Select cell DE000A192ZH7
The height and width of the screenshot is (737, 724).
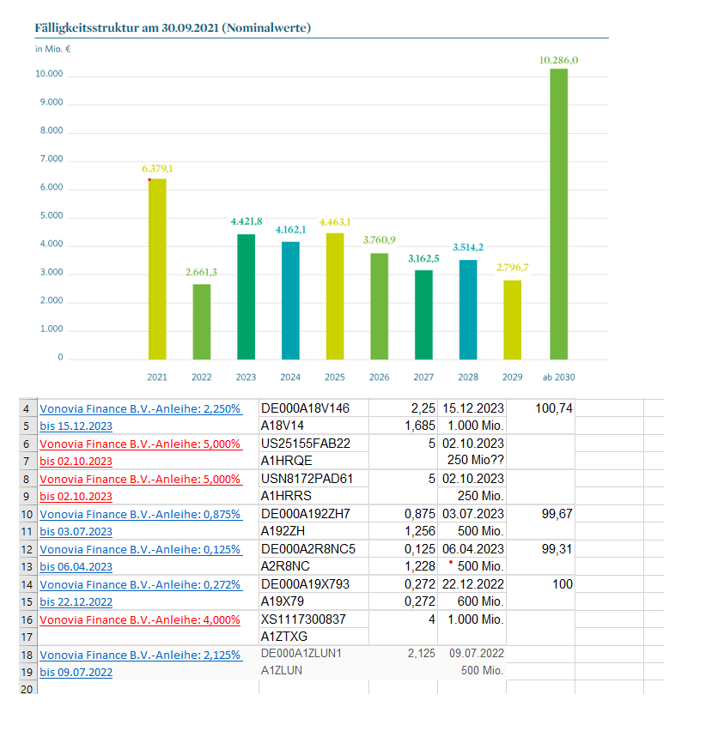click(313, 514)
